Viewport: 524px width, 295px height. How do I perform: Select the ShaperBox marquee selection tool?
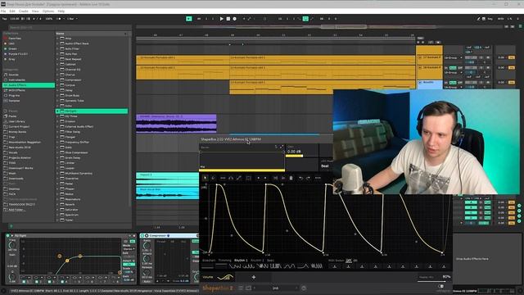[248, 178]
